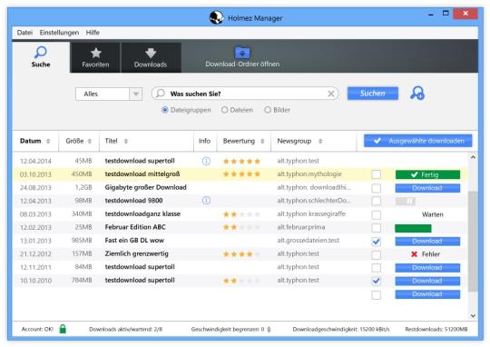Viewport: 490px width, 347px height.
Task: Download Fast ein GB DL wow
Action: (x=427, y=241)
